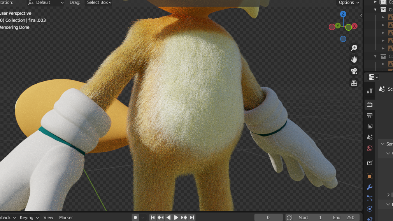Play the animation in reverse
This screenshot has width=393, height=221.
(168, 217)
